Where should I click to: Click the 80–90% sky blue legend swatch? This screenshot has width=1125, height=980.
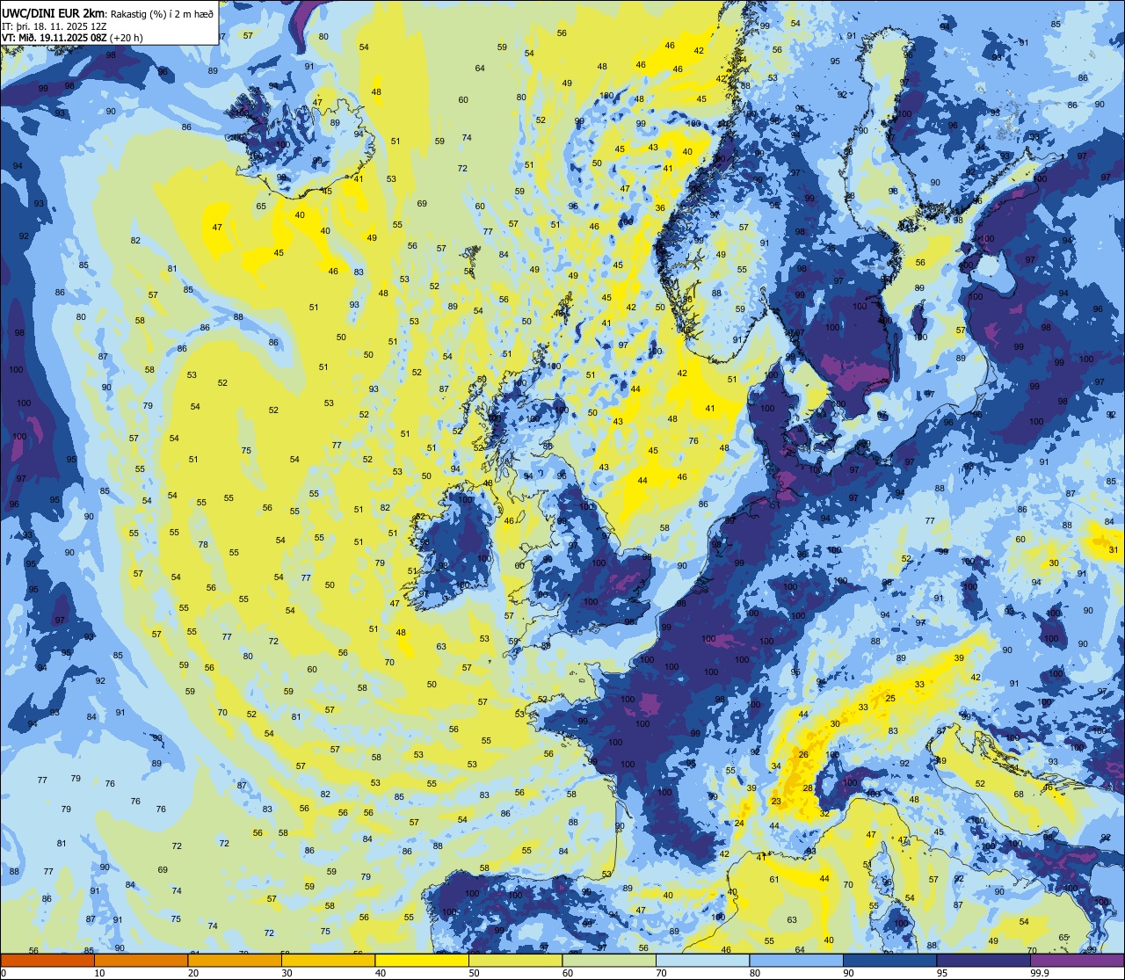tap(796, 960)
